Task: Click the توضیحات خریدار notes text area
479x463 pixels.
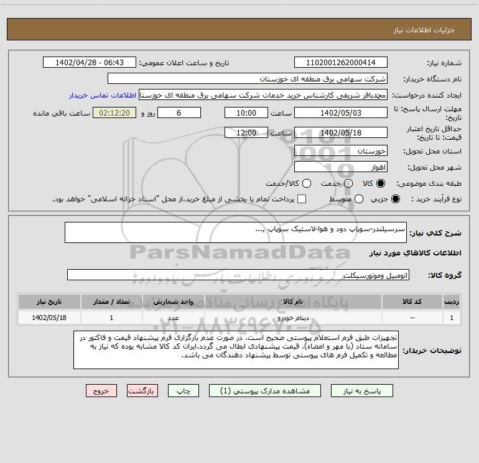Action: 236,350
